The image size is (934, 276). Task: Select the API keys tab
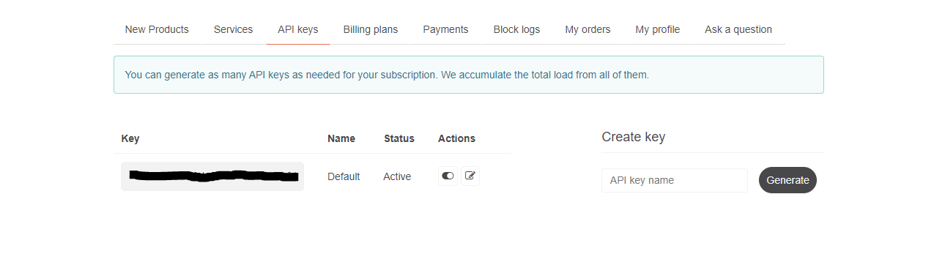298,29
